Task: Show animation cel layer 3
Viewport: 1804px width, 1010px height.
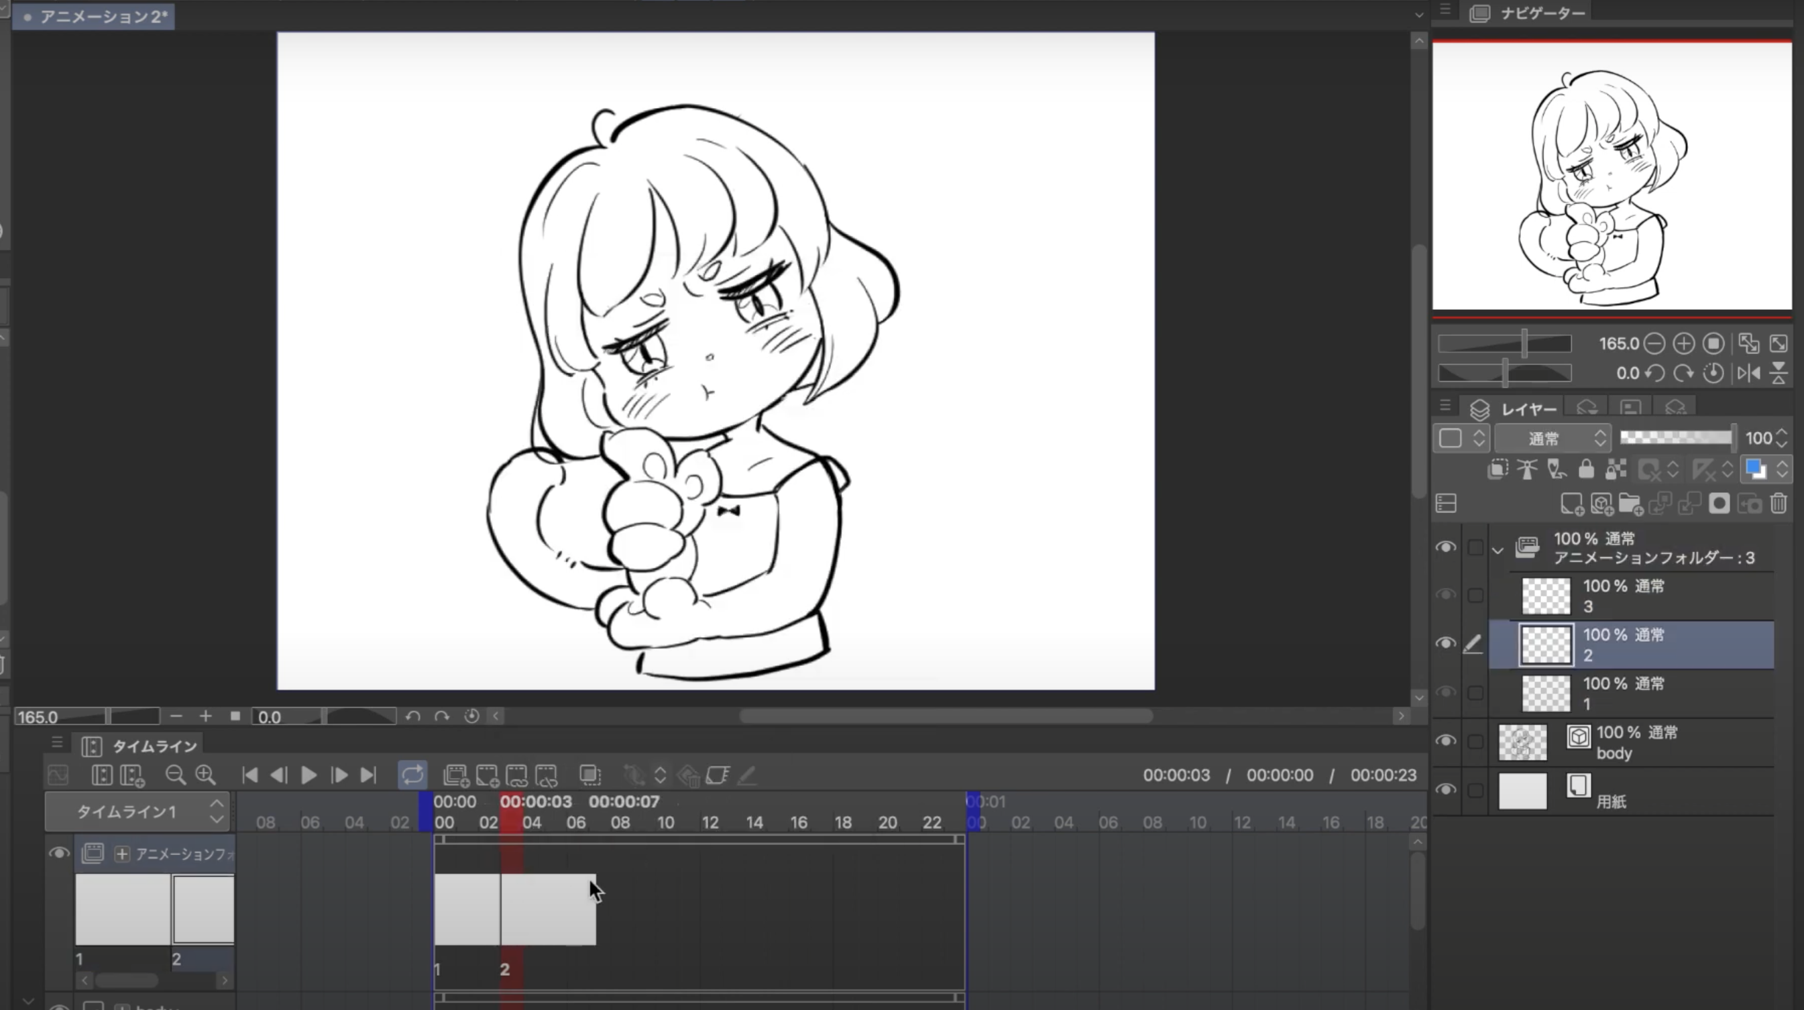Action: pos(1445,595)
